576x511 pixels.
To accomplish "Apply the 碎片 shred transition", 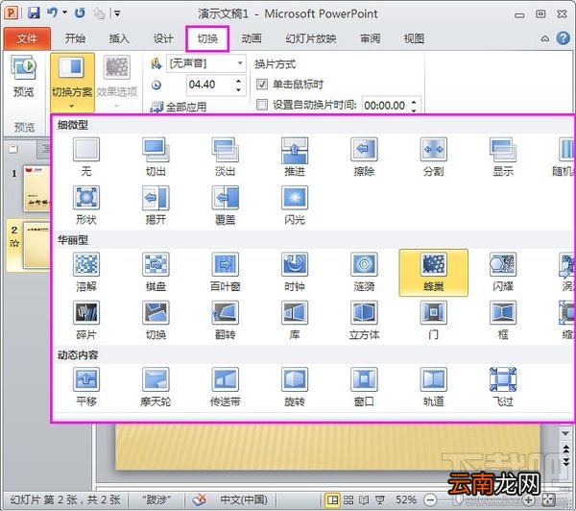I will pos(86,321).
